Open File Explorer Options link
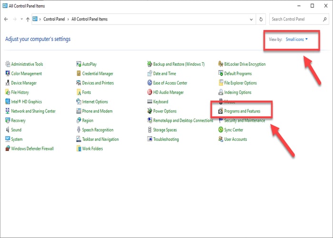 point(240,83)
